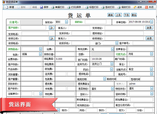Click 签收打印 toolbar icon
Image resolution: width=157 pixels, height=114 pixels.
pos(103,7)
